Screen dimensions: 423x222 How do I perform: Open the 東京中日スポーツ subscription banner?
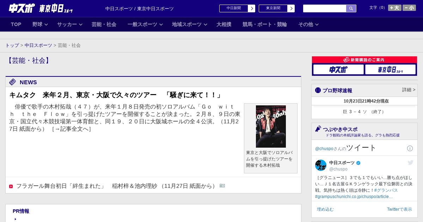(390, 69)
